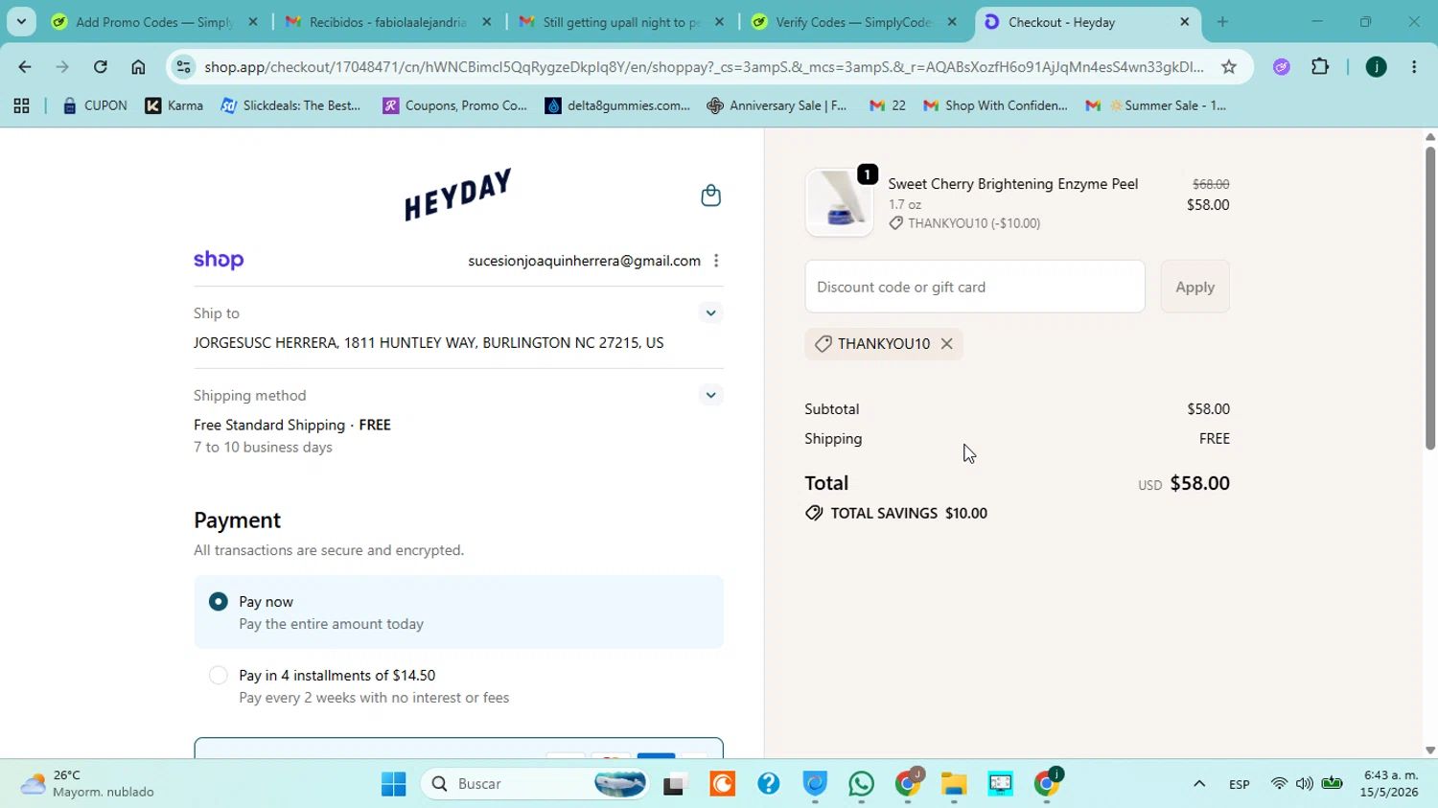Open the Coupons, Promo Co... bookmark
The image size is (1438, 808).
click(x=455, y=105)
